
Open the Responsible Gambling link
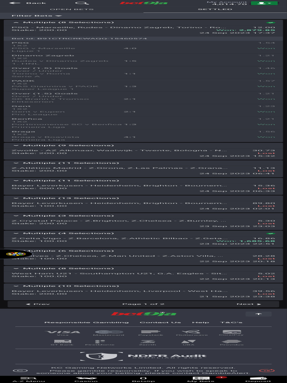coord(86,322)
